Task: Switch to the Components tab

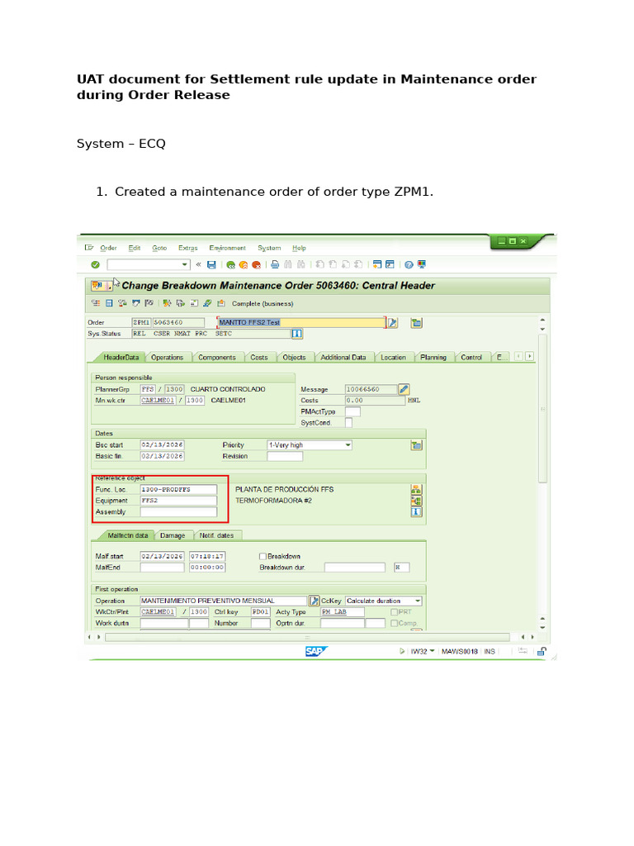Action: (217, 357)
